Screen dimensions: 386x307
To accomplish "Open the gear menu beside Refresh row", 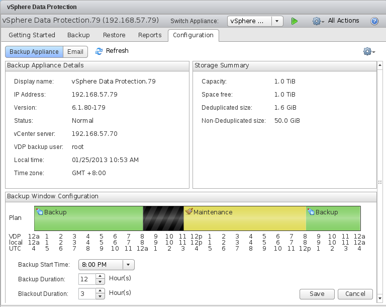I will tap(369, 51).
